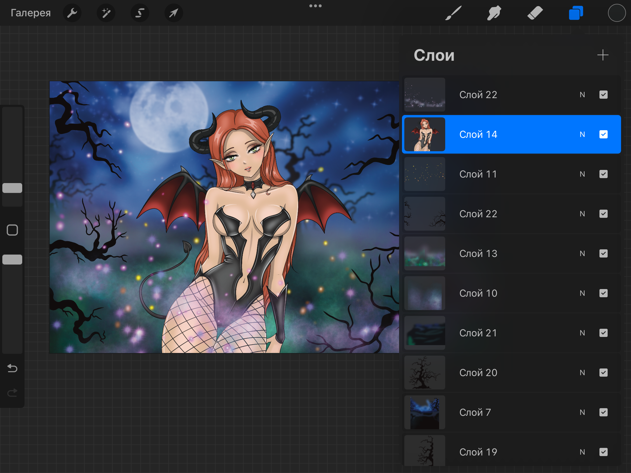This screenshot has height=473, width=631.
Task: Select the Brush tool
Action: (x=453, y=13)
